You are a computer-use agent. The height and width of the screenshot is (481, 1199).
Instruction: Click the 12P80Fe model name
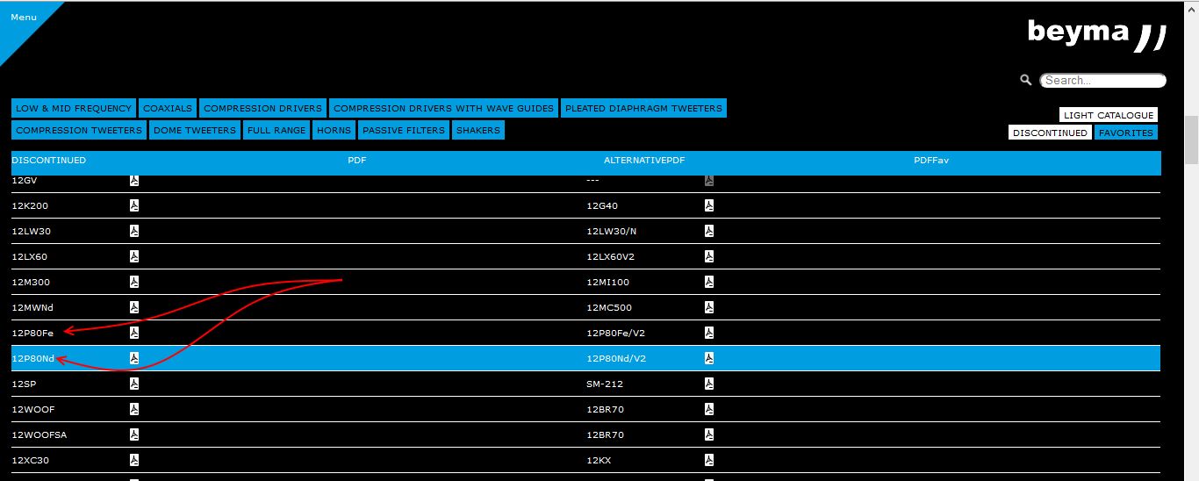[x=32, y=334]
